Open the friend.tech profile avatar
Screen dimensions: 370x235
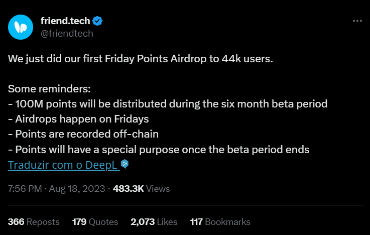tap(21, 27)
